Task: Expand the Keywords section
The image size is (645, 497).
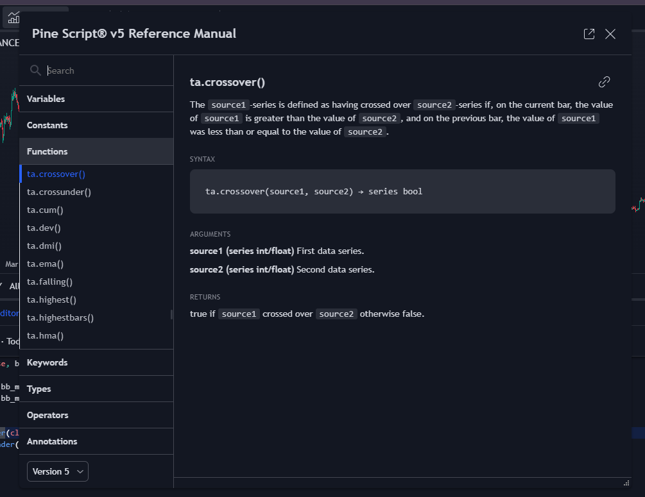Action: point(47,362)
